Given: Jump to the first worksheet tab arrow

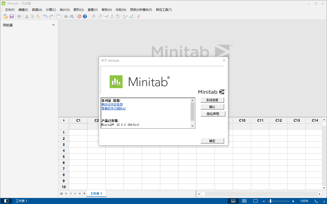Looking at the screenshot, I should (66, 194).
